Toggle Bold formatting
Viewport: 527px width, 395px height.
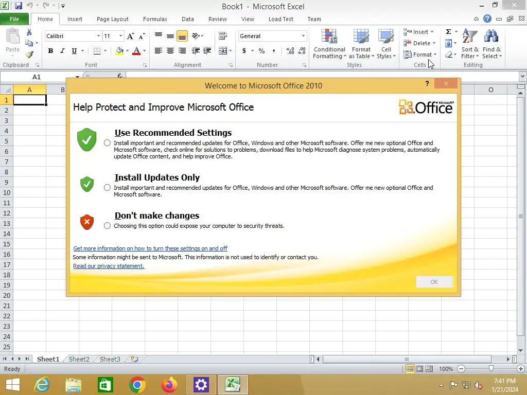tap(50, 51)
